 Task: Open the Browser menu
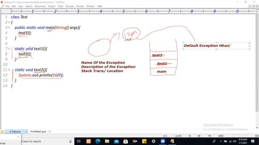[x=70, y=6]
